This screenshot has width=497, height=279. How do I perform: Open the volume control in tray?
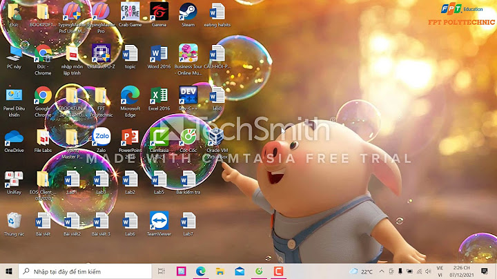coord(428,271)
